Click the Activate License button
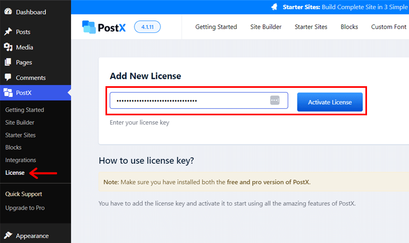This screenshot has width=409, height=243. click(330, 102)
